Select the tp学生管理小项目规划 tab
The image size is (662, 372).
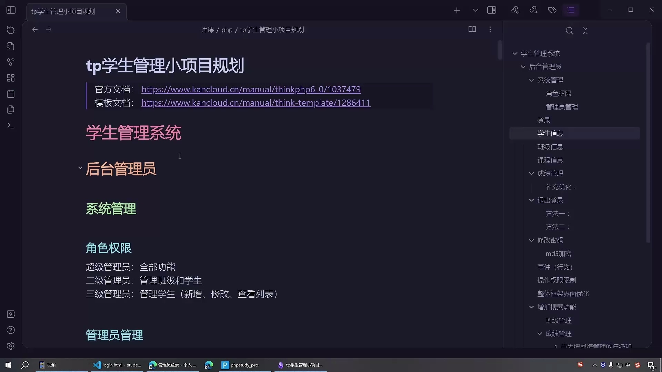point(63,11)
